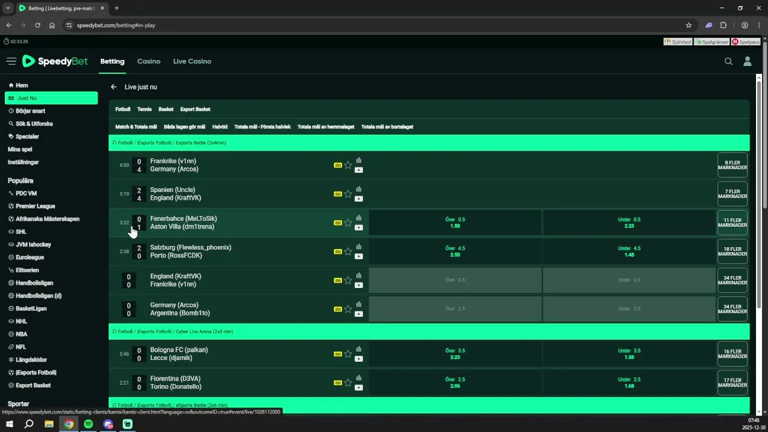This screenshot has width=768, height=432.
Task: Open the Fenerbahce (MeLToSik) vs Aston Villa match
Action: click(x=184, y=223)
